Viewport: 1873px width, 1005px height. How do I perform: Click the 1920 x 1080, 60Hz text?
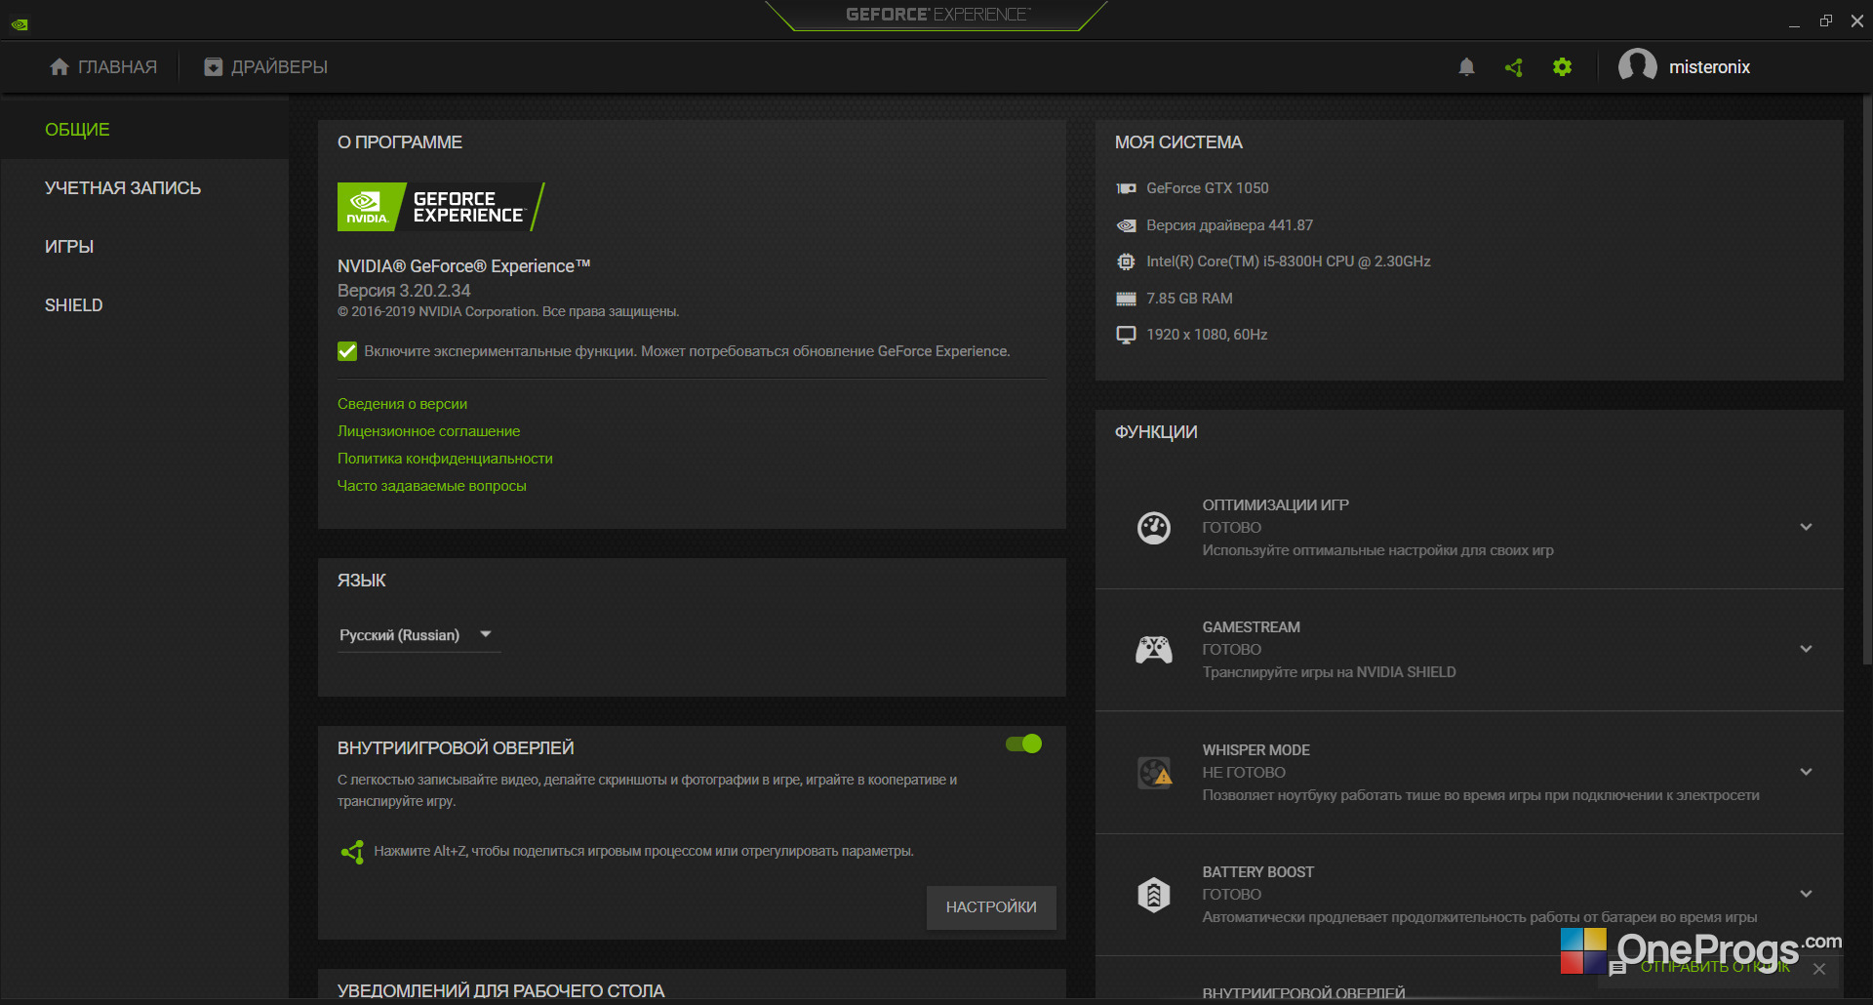pyautogui.click(x=1207, y=335)
